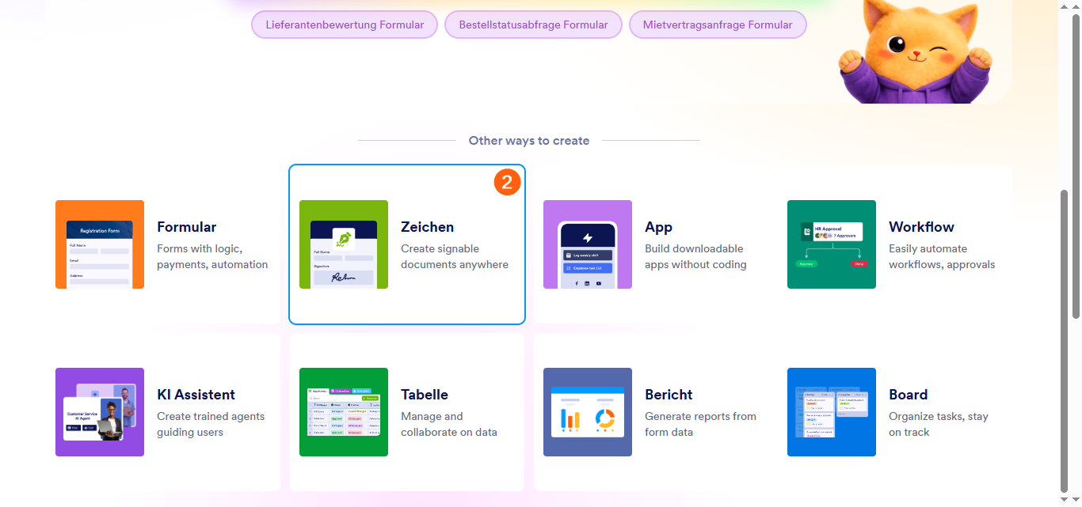1082x507 pixels.
Task: Click the green Workflow approval icon
Action: (832, 244)
